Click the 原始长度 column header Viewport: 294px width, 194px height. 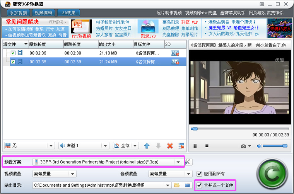[x=46, y=44]
